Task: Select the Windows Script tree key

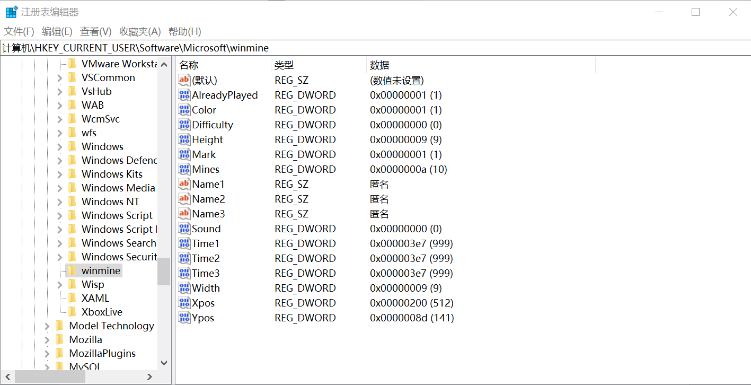Action: click(x=117, y=215)
